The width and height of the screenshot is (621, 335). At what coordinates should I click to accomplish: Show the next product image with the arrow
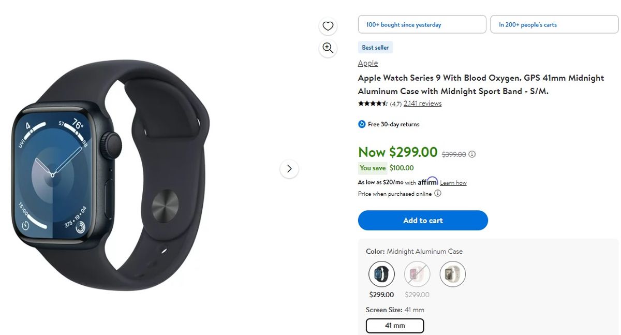pos(289,168)
